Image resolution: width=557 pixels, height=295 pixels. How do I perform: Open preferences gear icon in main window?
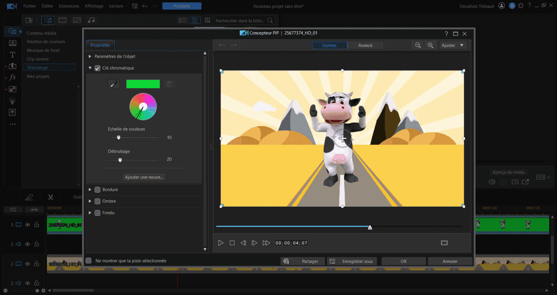pyautogui.click(x=521, y=6)
